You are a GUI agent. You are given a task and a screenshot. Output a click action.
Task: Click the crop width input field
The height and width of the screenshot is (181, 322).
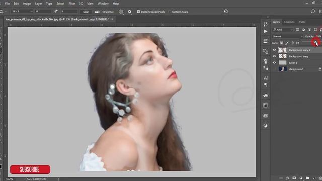[43, 11]
